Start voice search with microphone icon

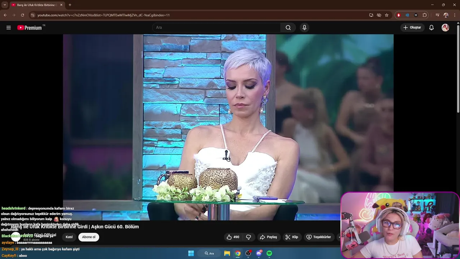(x=304, y=28)
